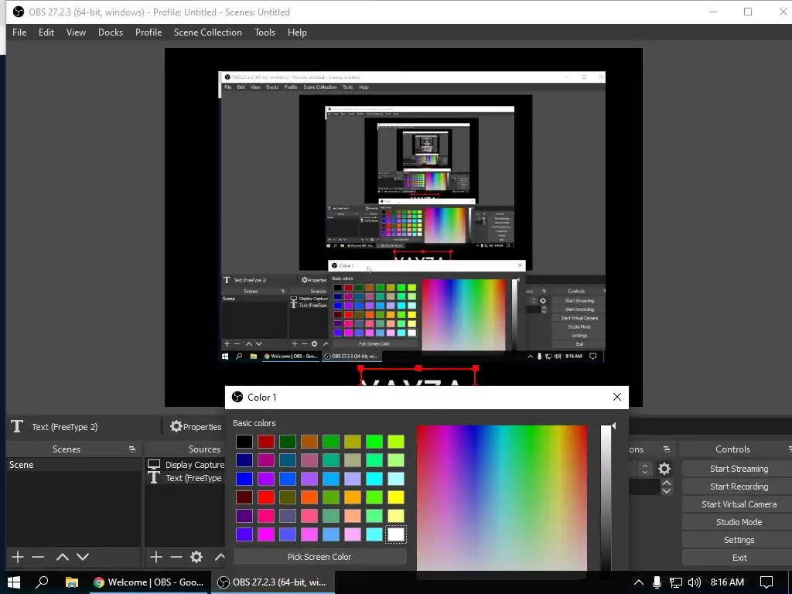Open the Scene Collection menu
This screenshot has height=594, width=792.
click(207, 32)
